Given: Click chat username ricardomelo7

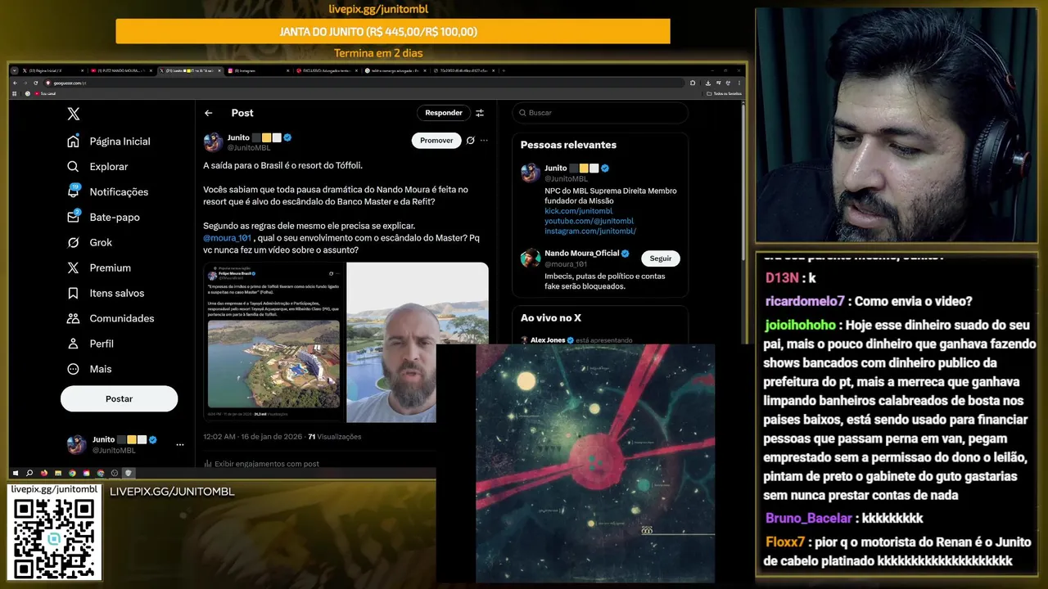Looking at the screenshot, I should [804, 301].
